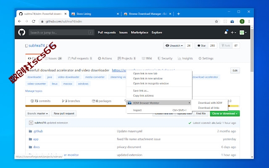Star the repository
The width and height of the screenshot is (269, 168).
[x=202, y=46]
